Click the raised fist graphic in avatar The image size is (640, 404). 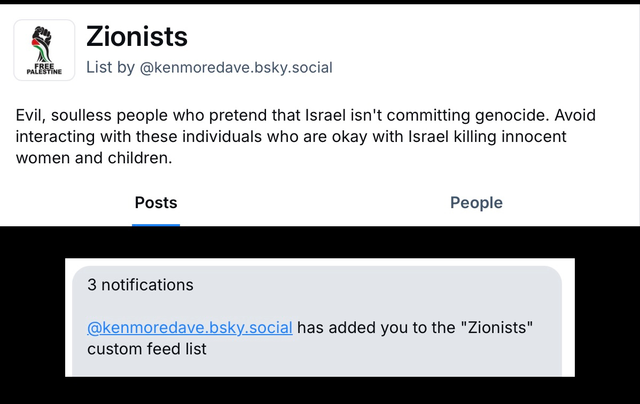[42, 44]
